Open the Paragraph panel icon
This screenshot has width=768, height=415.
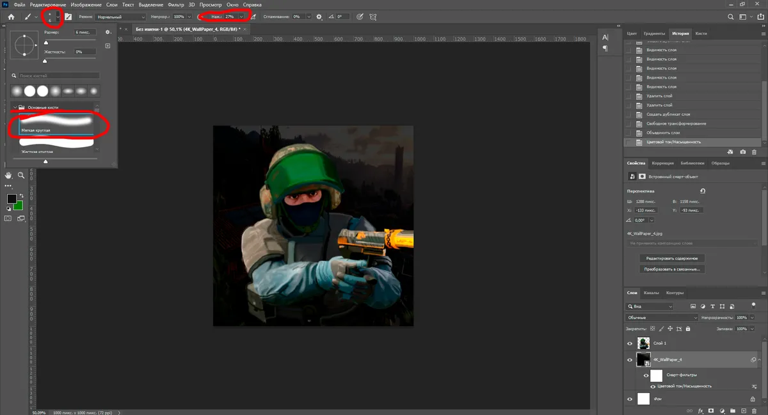(605, 49)
